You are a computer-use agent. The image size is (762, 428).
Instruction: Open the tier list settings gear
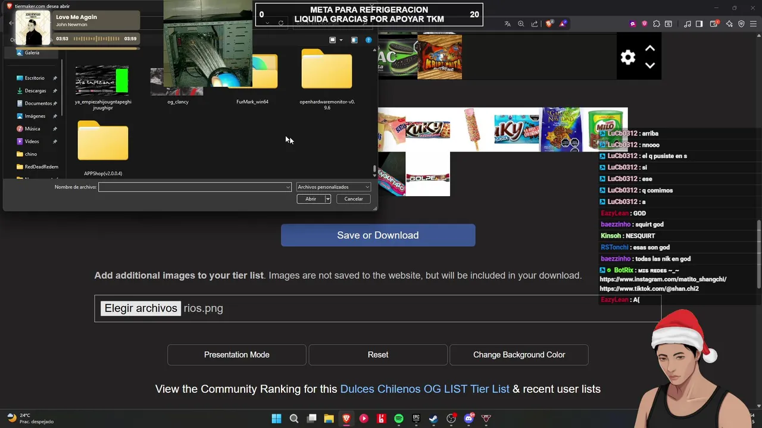627,57
